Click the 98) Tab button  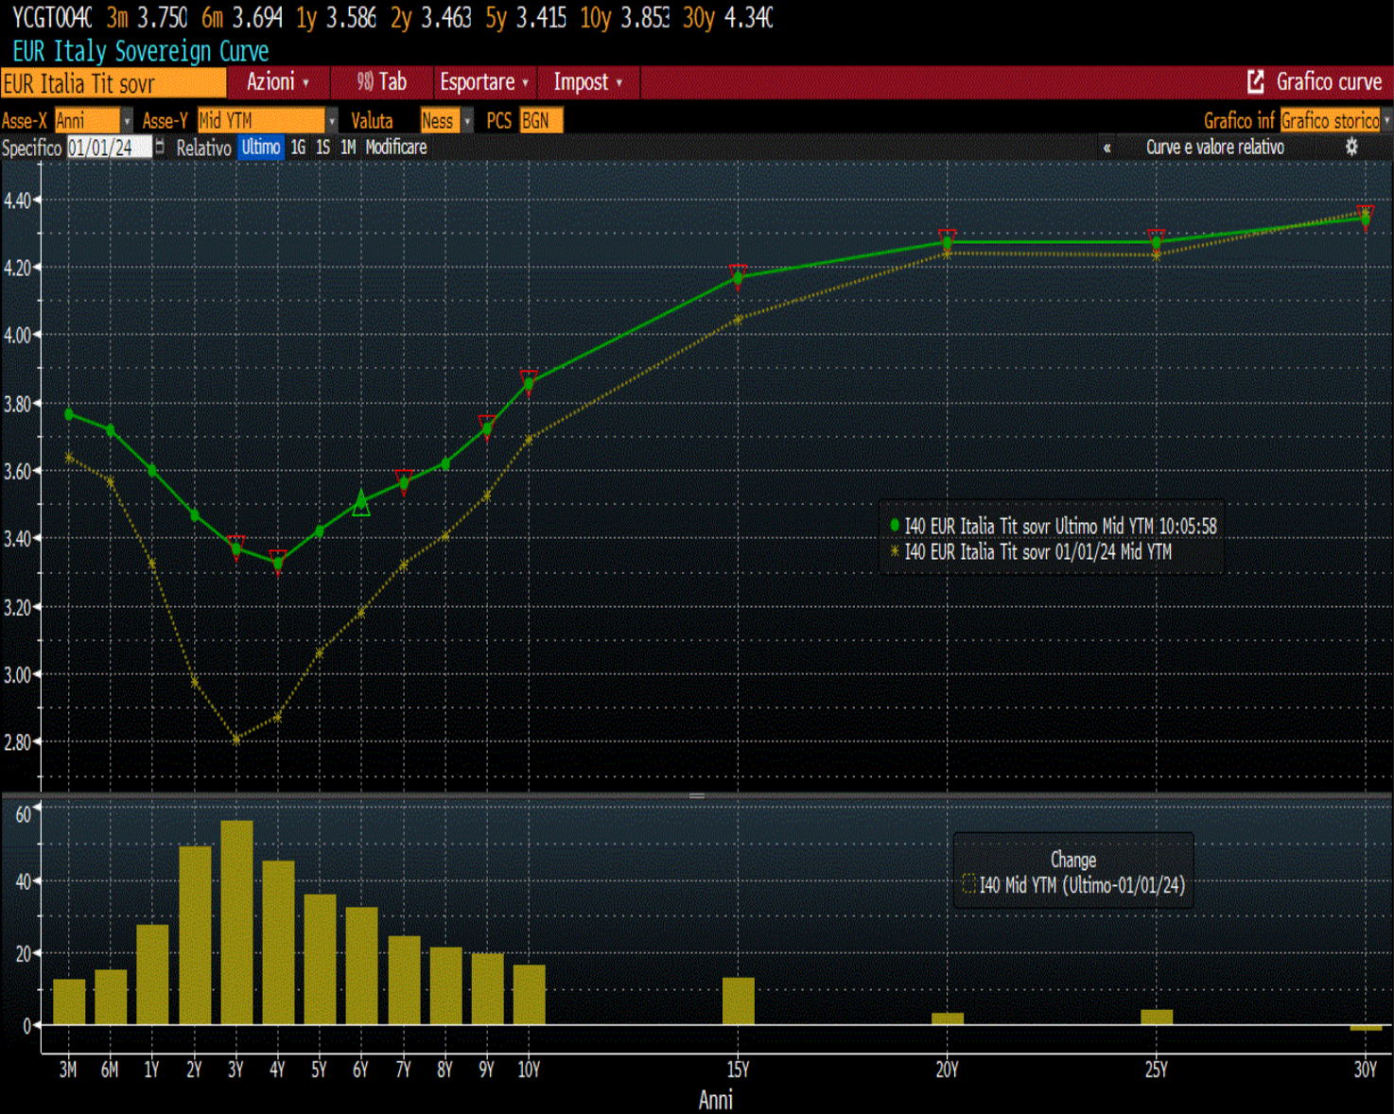tap(382, 82)
